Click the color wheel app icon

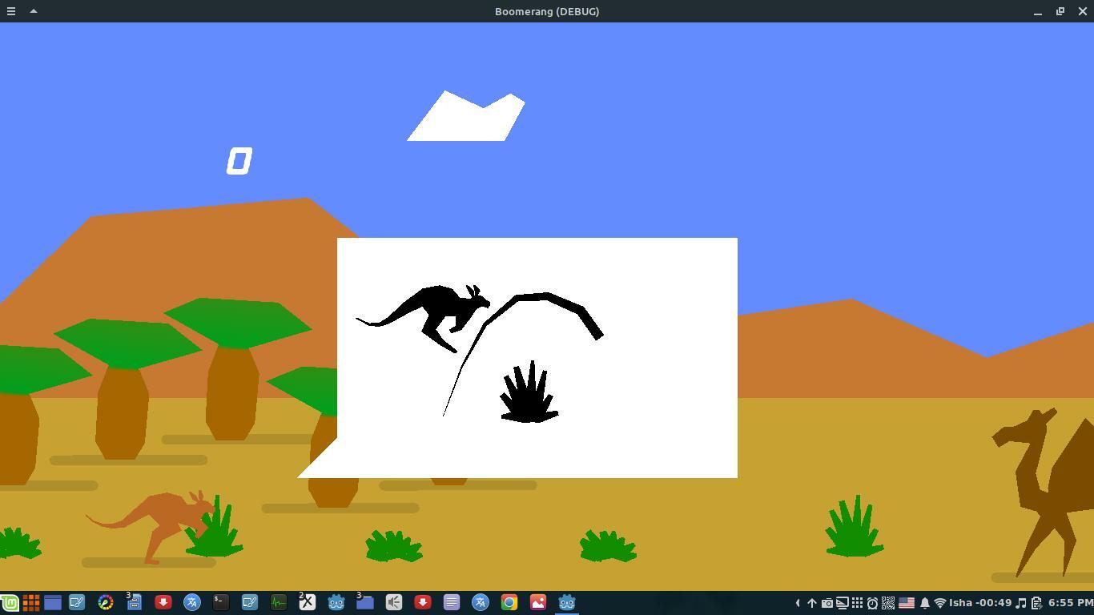click(106, 603)
